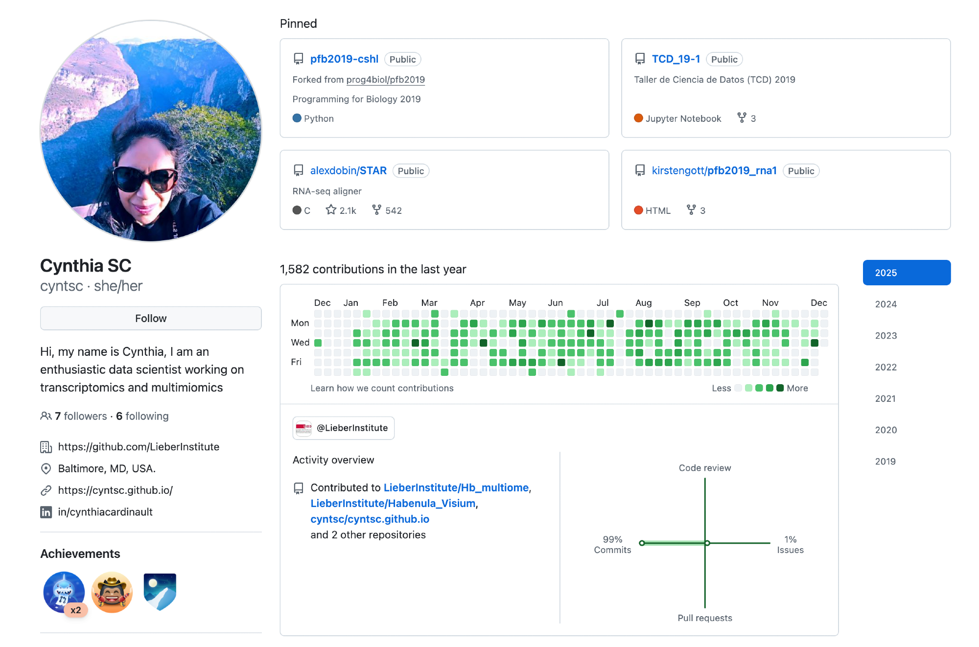Click Cynthia's circular profile picture
The height and width of the screenshot is (647, 979).
coord(151,131)
